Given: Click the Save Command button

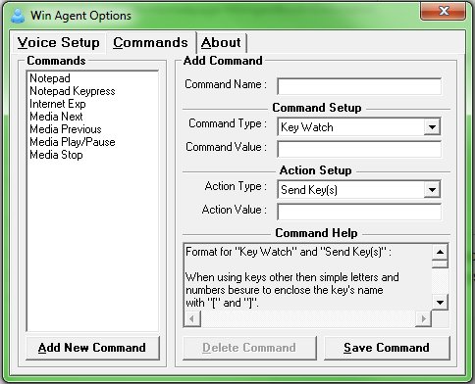Looking at the screenshot, I should click(387, 348).
